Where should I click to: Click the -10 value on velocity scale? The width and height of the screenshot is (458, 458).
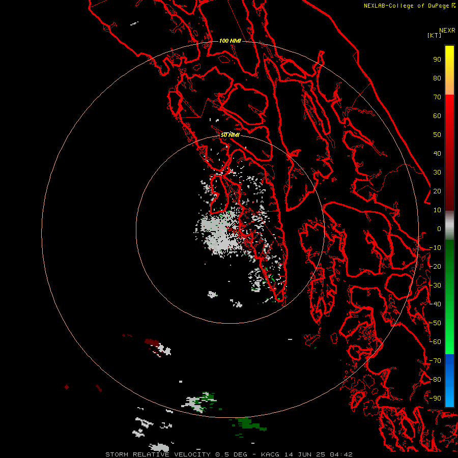[x=435, y=248]
